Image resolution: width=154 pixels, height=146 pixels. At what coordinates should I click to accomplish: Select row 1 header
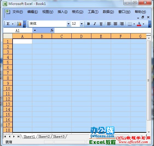(8, 41)
